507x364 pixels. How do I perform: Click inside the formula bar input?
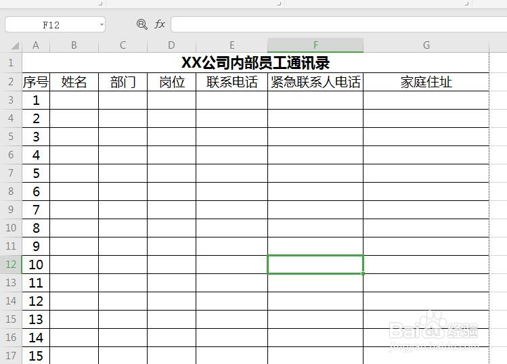339,24
